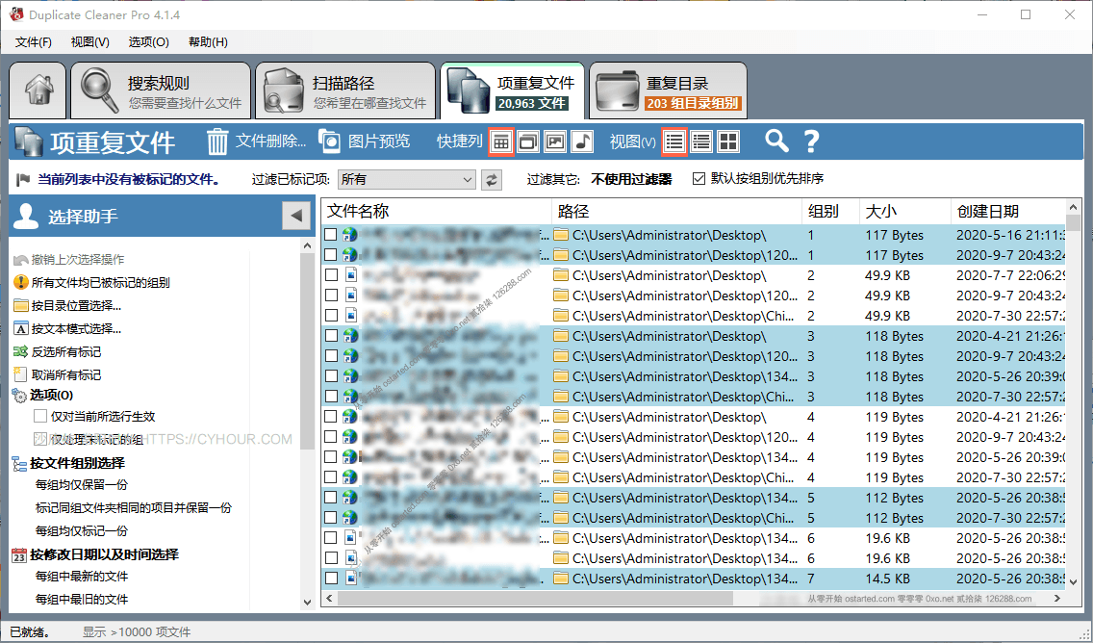1093x643 pixels.
Task: Click 取消所有标记
Action: point(58,374)
